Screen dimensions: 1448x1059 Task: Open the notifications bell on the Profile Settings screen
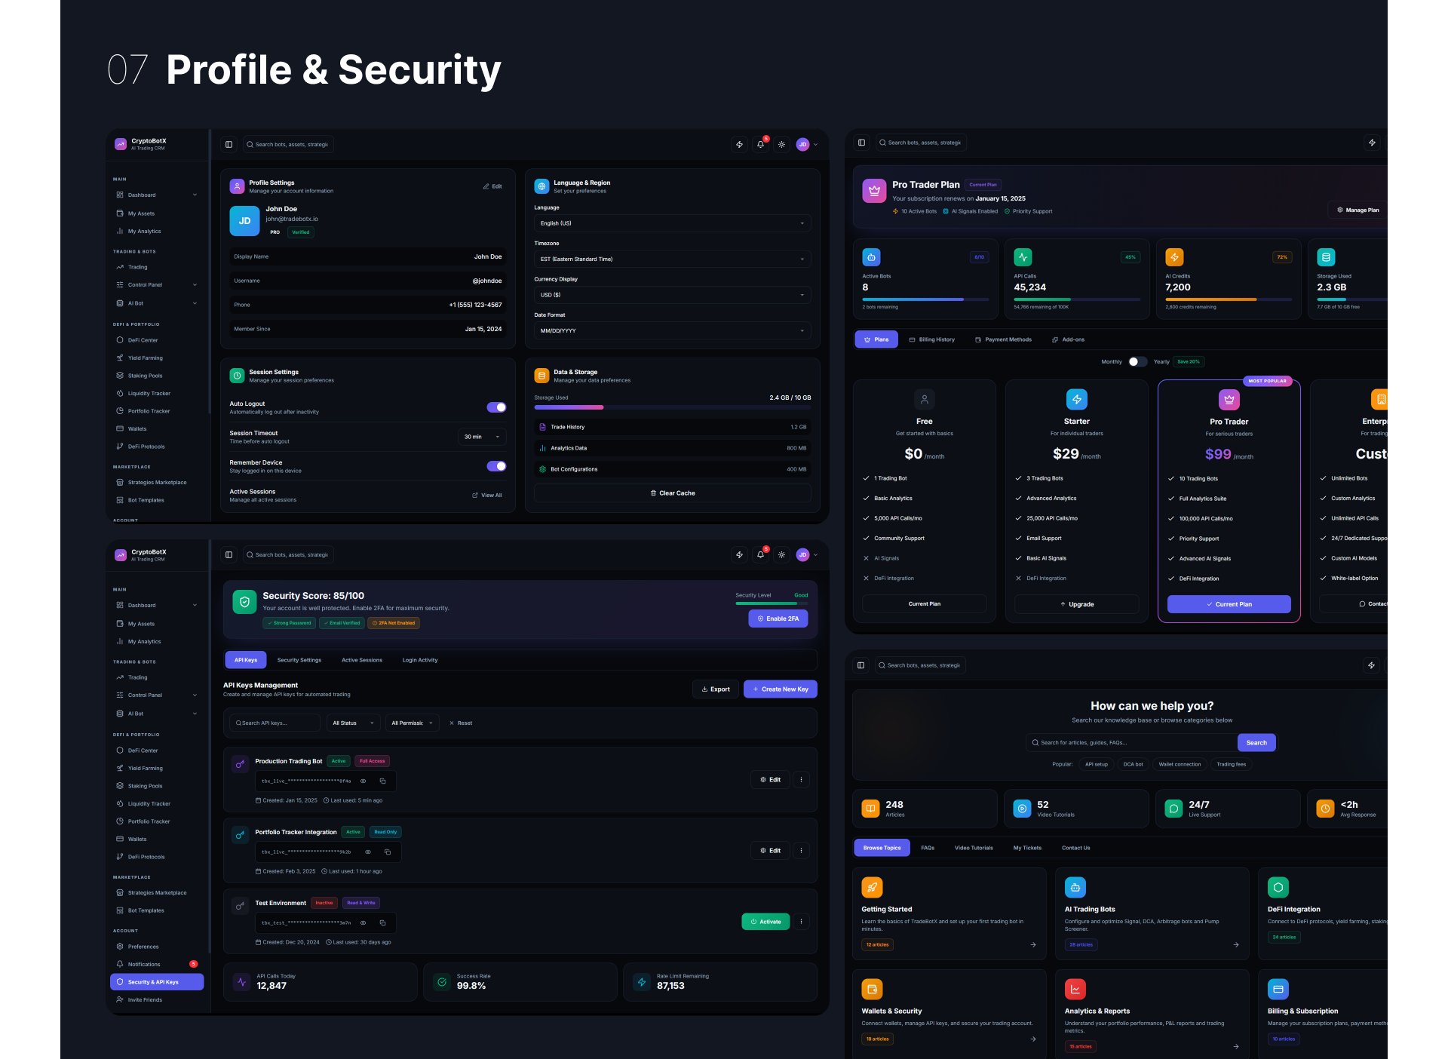760,144
